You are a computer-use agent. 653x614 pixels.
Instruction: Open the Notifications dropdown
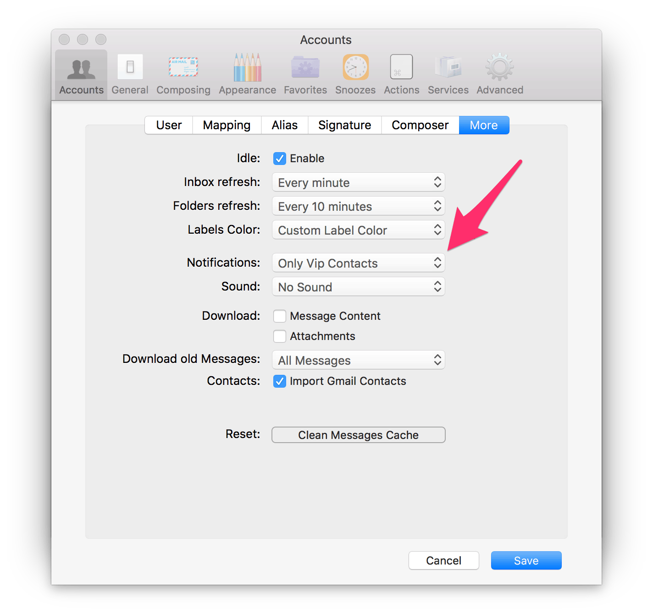tap(359, 263)
